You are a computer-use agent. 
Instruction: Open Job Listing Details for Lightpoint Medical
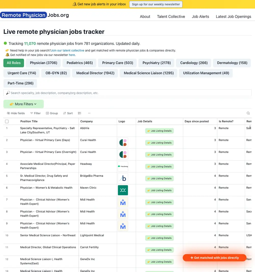(159, 238)
